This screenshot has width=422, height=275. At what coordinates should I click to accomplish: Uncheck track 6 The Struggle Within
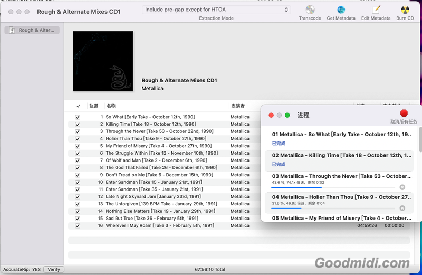point(78,153)
